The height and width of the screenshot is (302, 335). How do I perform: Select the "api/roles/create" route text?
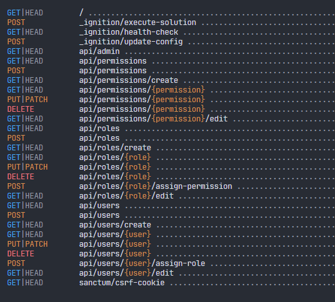tap(115, 148)
